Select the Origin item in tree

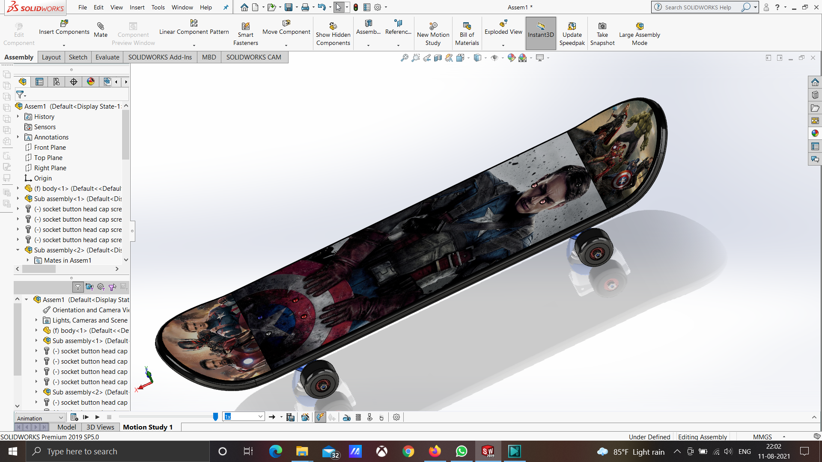coord(38,178)
